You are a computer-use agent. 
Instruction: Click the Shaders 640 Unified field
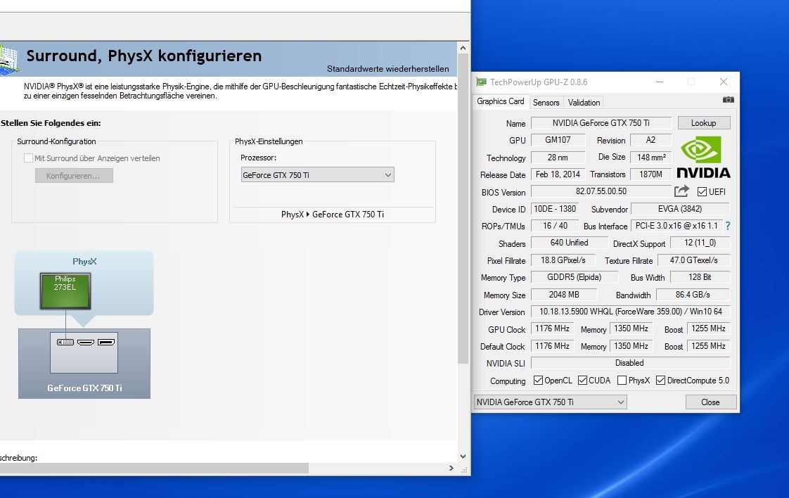pos(570,243)
